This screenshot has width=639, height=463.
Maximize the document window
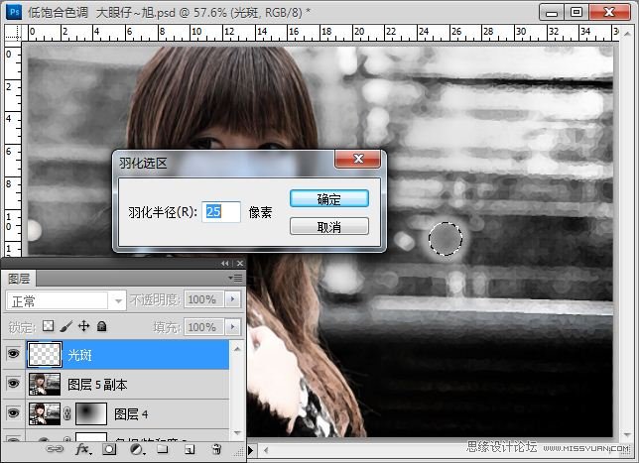(576, 12)
